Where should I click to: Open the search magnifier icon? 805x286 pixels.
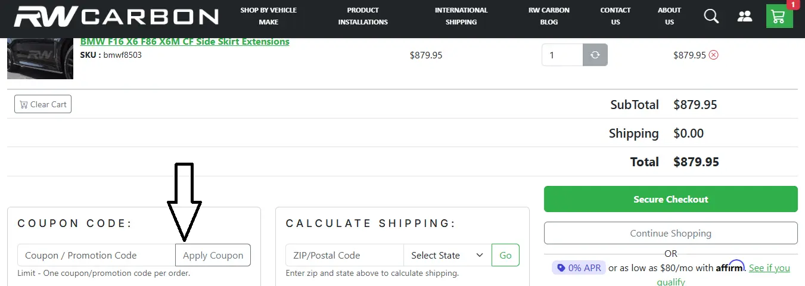(711, 16)
